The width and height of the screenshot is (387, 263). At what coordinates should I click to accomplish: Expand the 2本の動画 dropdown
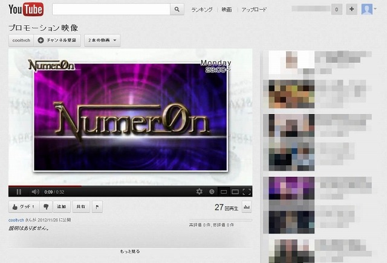click(102, 40)
